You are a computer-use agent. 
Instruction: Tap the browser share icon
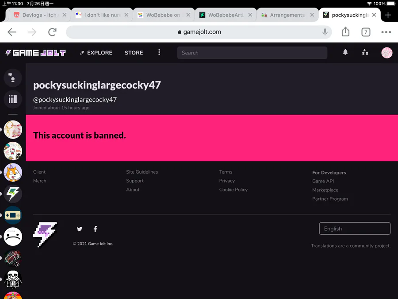[345, 32]
